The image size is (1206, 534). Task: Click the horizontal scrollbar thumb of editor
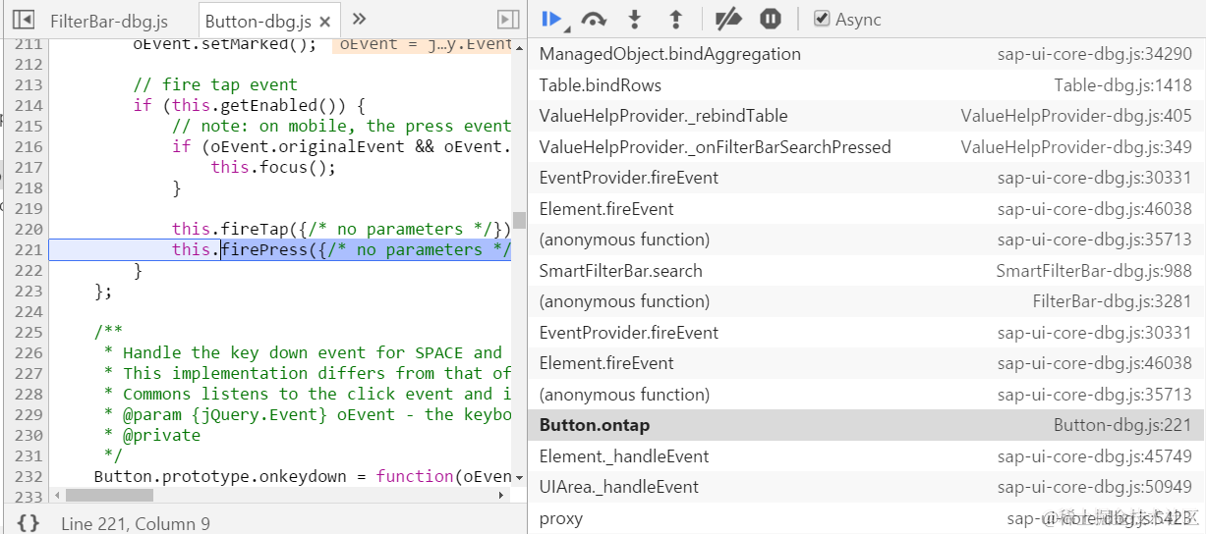point(107,495)
